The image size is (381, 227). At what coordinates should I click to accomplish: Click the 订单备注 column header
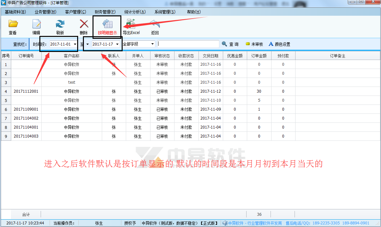point(337,56)
